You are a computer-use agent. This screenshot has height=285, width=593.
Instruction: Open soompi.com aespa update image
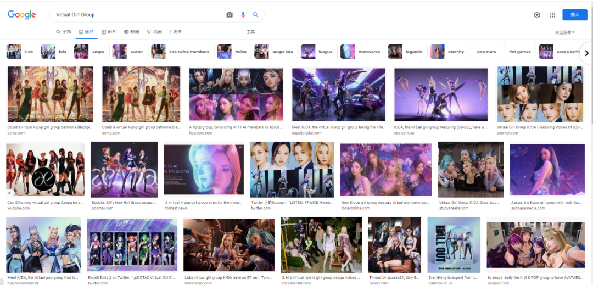(x=124, y=170)
